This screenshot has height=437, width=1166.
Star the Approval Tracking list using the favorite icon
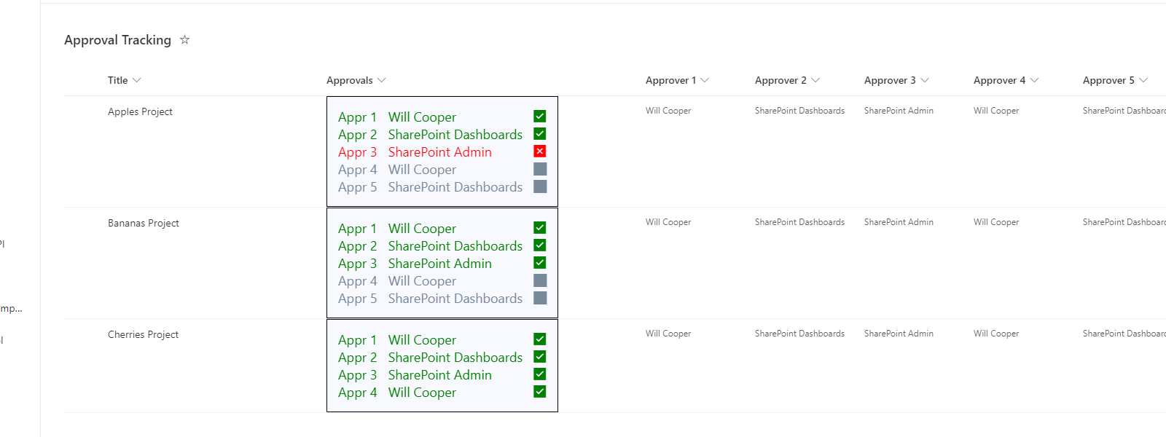pos(184,40)
